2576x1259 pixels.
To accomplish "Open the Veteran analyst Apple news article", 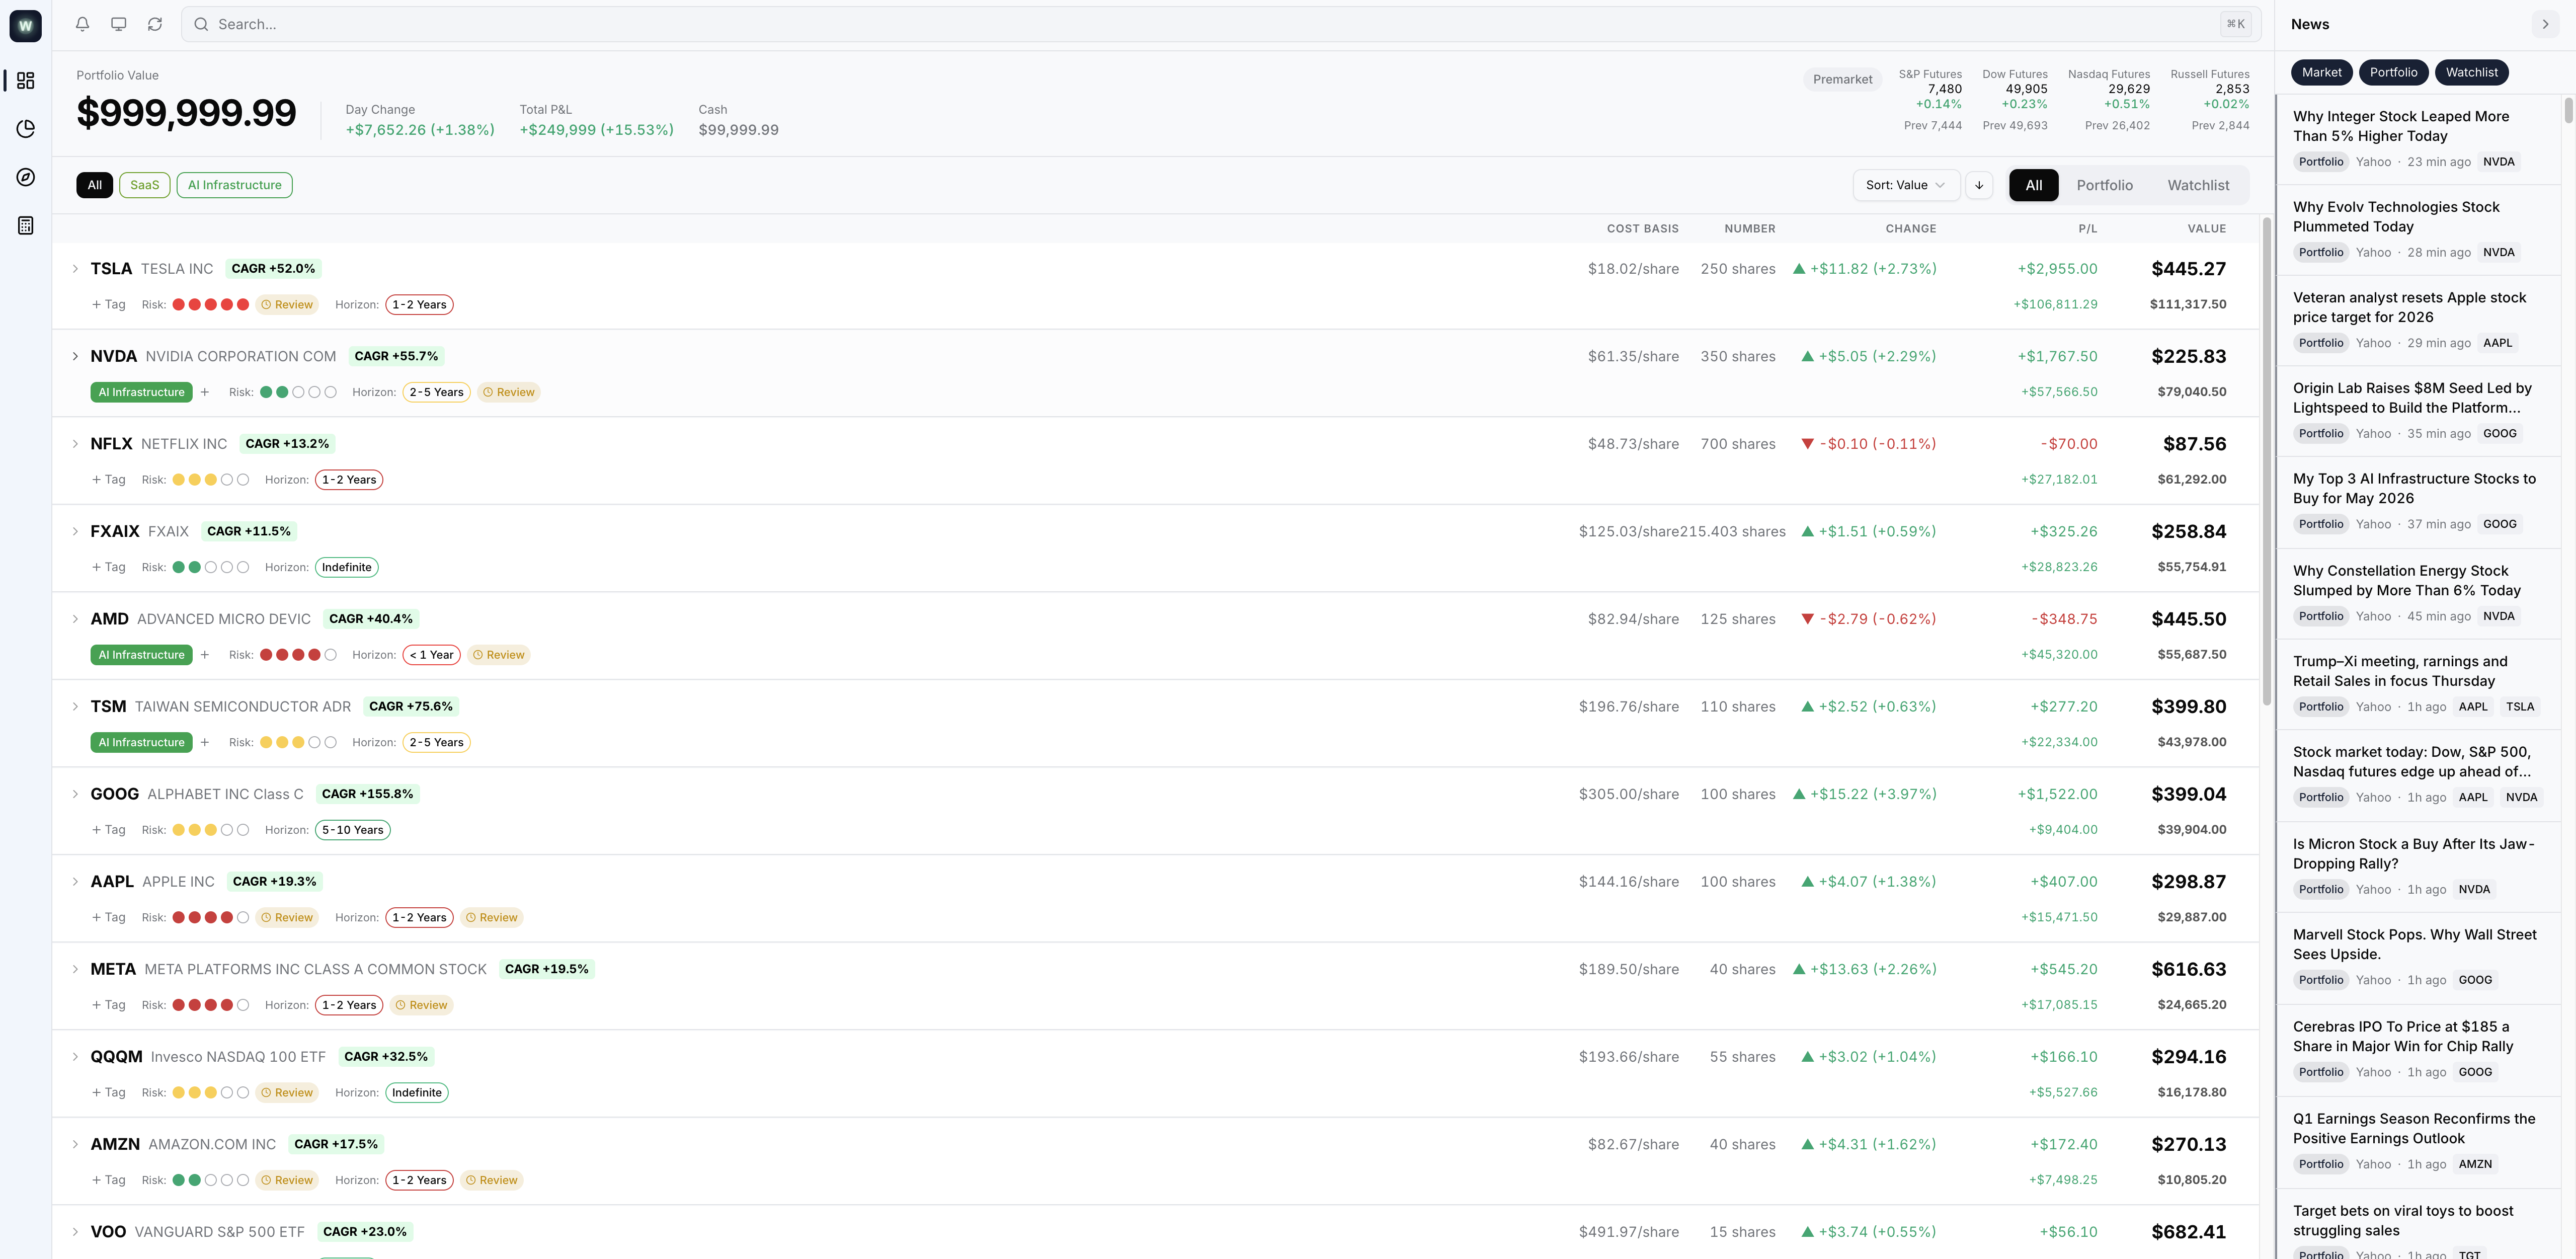I will (2418, 320).
